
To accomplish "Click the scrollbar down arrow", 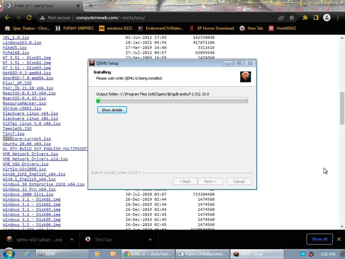I will [x=342, y=227].
